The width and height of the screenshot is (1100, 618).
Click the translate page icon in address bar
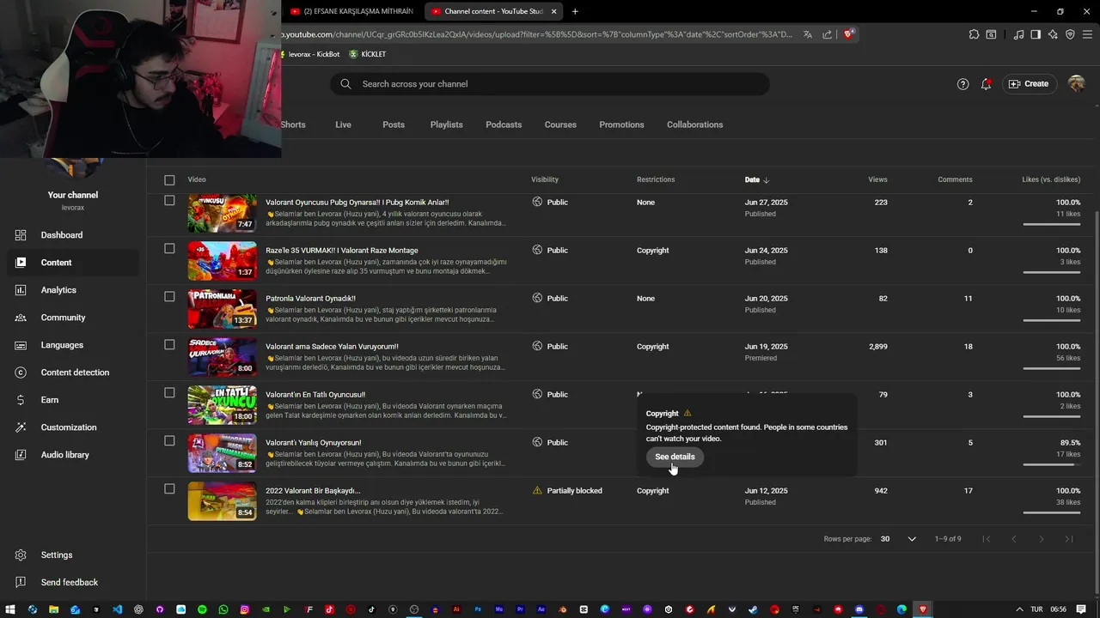[808, 34]
